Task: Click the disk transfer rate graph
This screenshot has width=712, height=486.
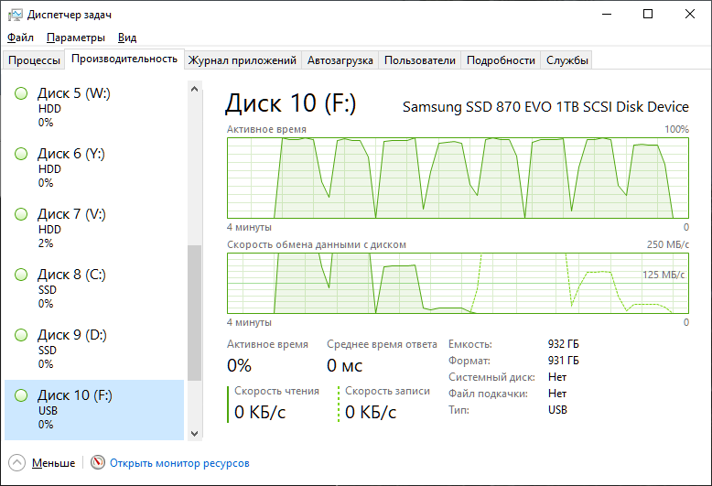Action: (458, 282)
